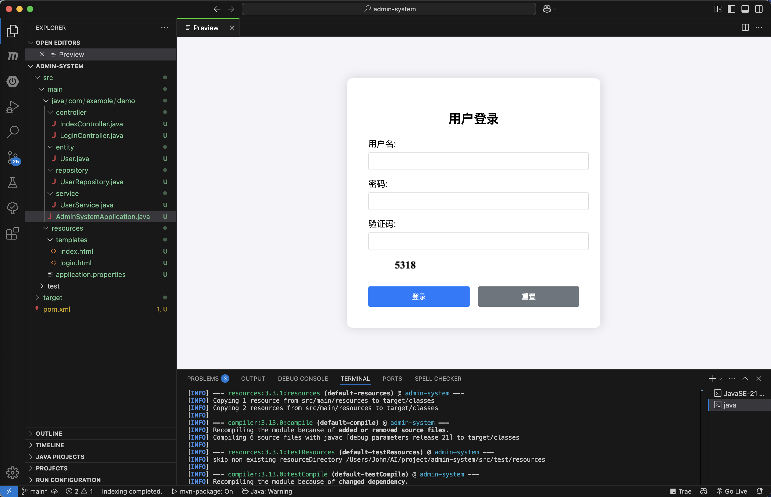Toggle mvn-package On in the status bar
Viewport: 771px width, 497px height.
point(202,491)
